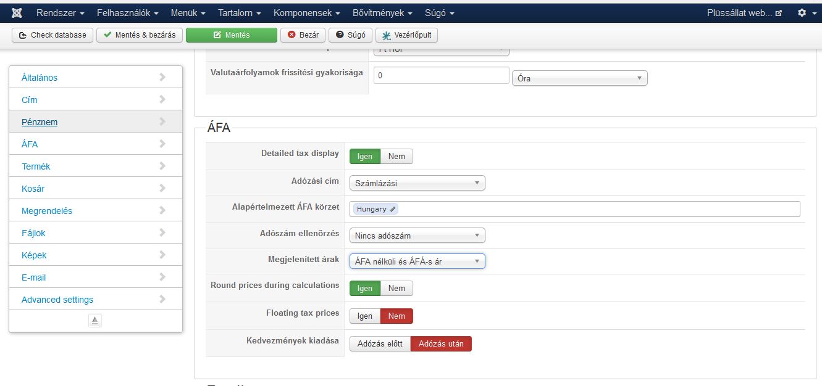Click chevron next to Általános
Viewport: 822px width, 386px height.
(162, 77)
